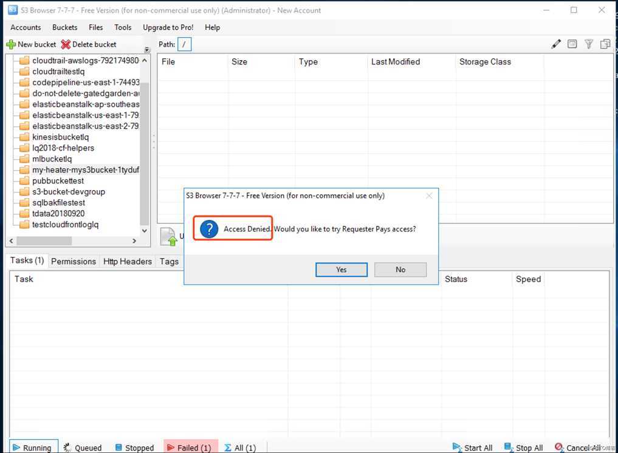Click the Status column header in tasks
Image resolution: width=618 pixels, height=453 pixels.
point(477,279)
